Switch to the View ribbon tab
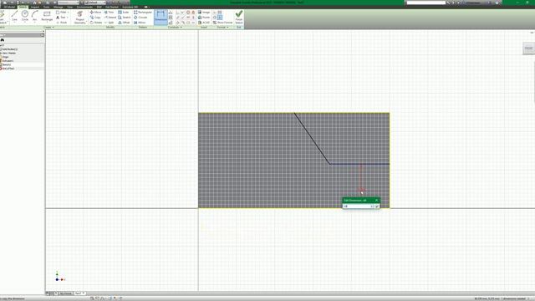The height and width of the screenshot is (301, 535). tap(70, 7)
